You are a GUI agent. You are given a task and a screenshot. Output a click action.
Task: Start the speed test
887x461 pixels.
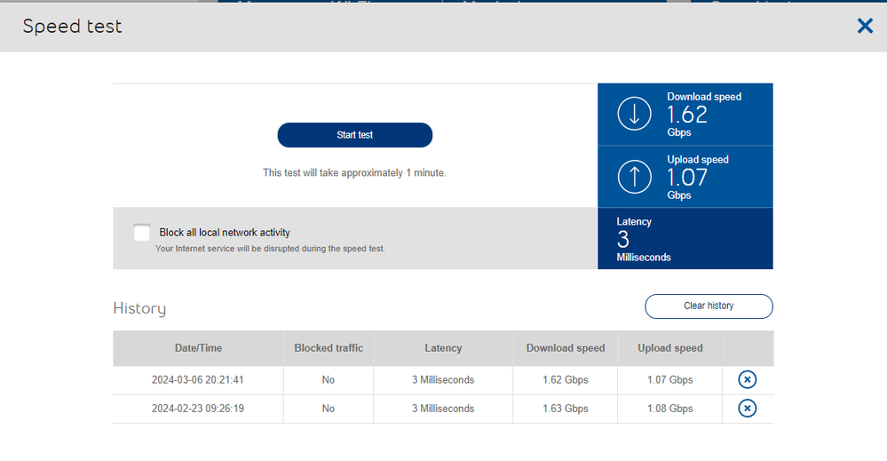point(354,135)
